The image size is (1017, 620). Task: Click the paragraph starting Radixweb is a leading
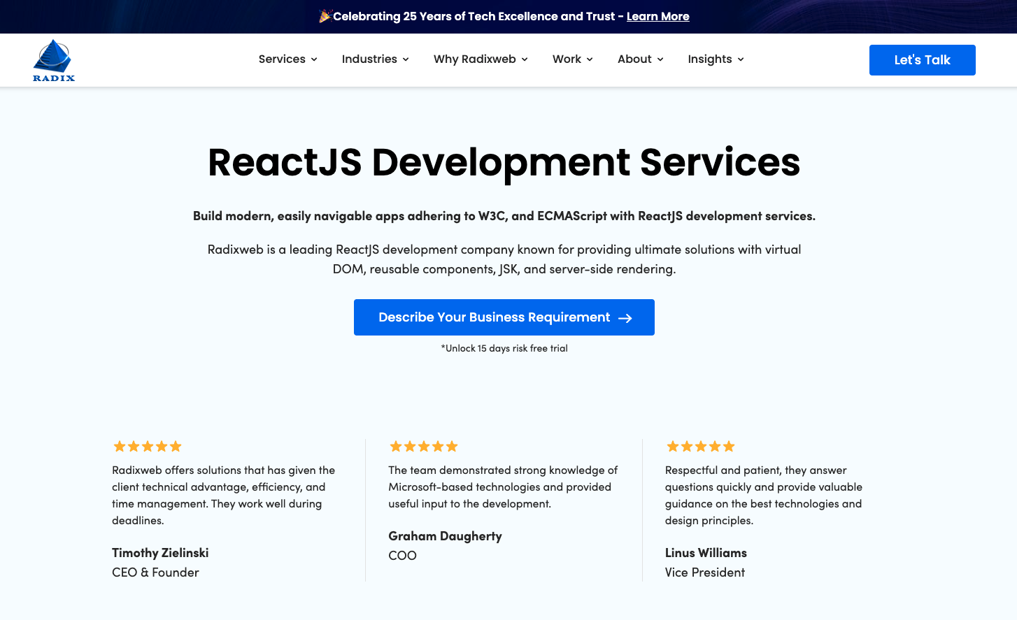pos(504,259)
